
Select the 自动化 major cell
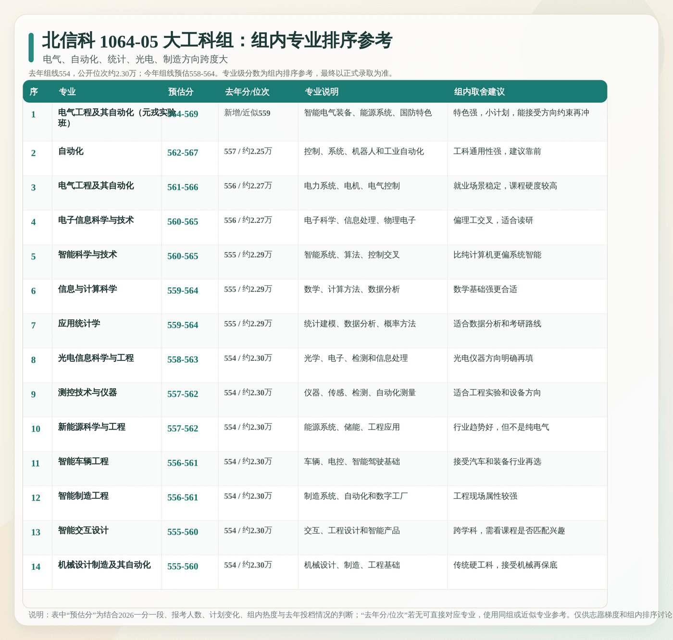click(x=71, y=151)
